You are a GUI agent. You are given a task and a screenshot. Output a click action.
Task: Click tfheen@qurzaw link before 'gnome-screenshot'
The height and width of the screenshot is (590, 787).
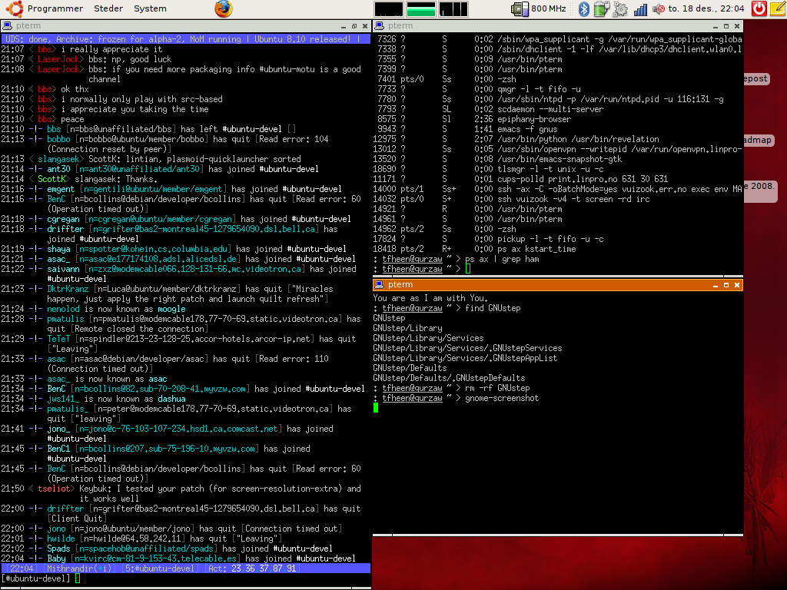(412, 399)
